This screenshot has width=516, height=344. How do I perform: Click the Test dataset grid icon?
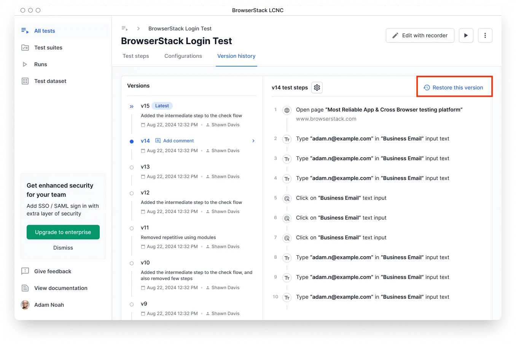(x=25, y=81)
